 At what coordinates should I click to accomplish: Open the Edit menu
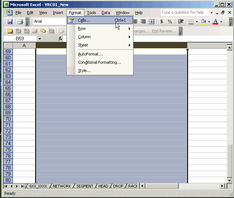(30, 13)
